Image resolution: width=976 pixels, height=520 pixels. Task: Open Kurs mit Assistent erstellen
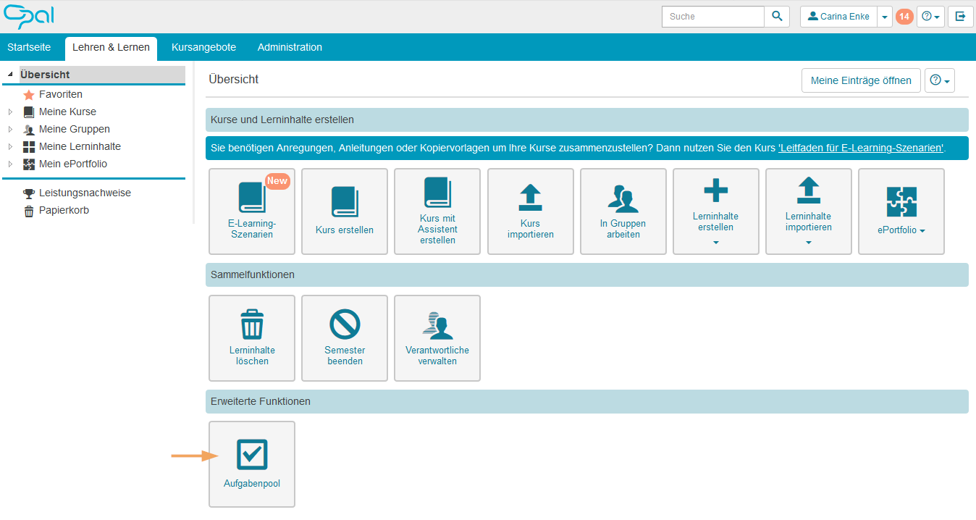point(437,211)
